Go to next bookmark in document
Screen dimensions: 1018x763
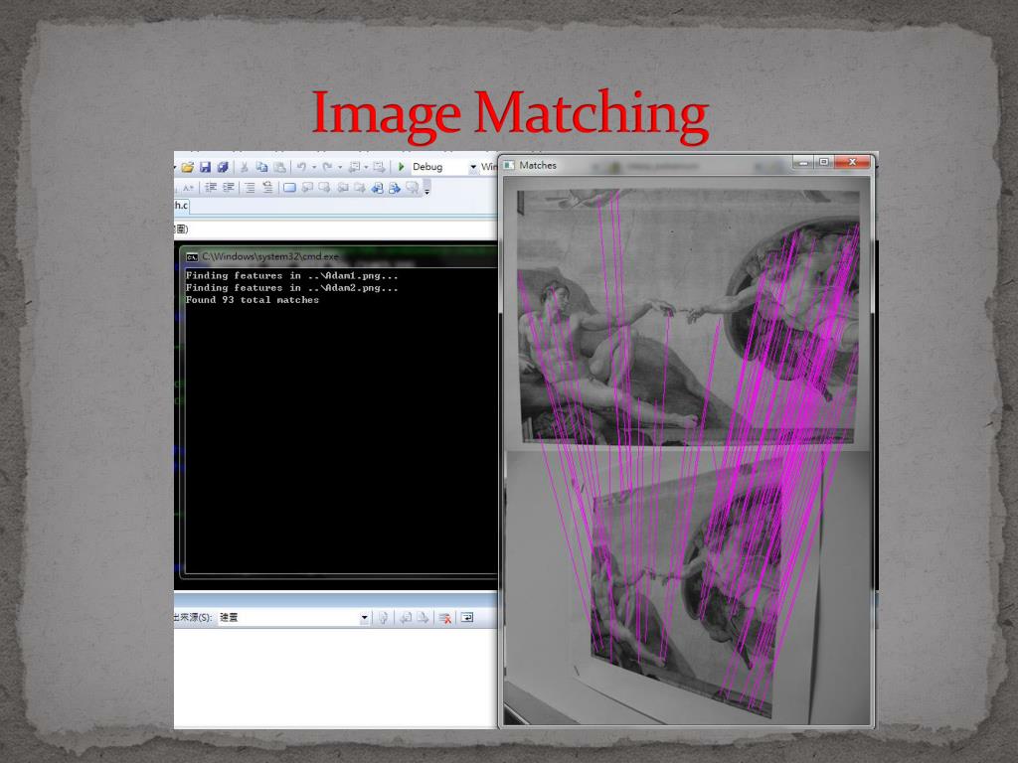pos(394,188)
